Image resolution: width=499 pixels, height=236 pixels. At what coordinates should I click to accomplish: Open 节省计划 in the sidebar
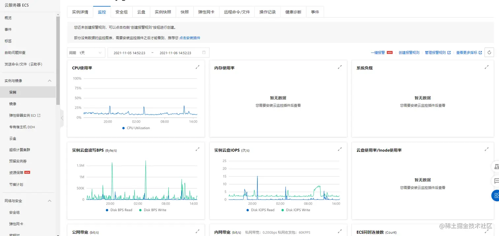point(16,184)
